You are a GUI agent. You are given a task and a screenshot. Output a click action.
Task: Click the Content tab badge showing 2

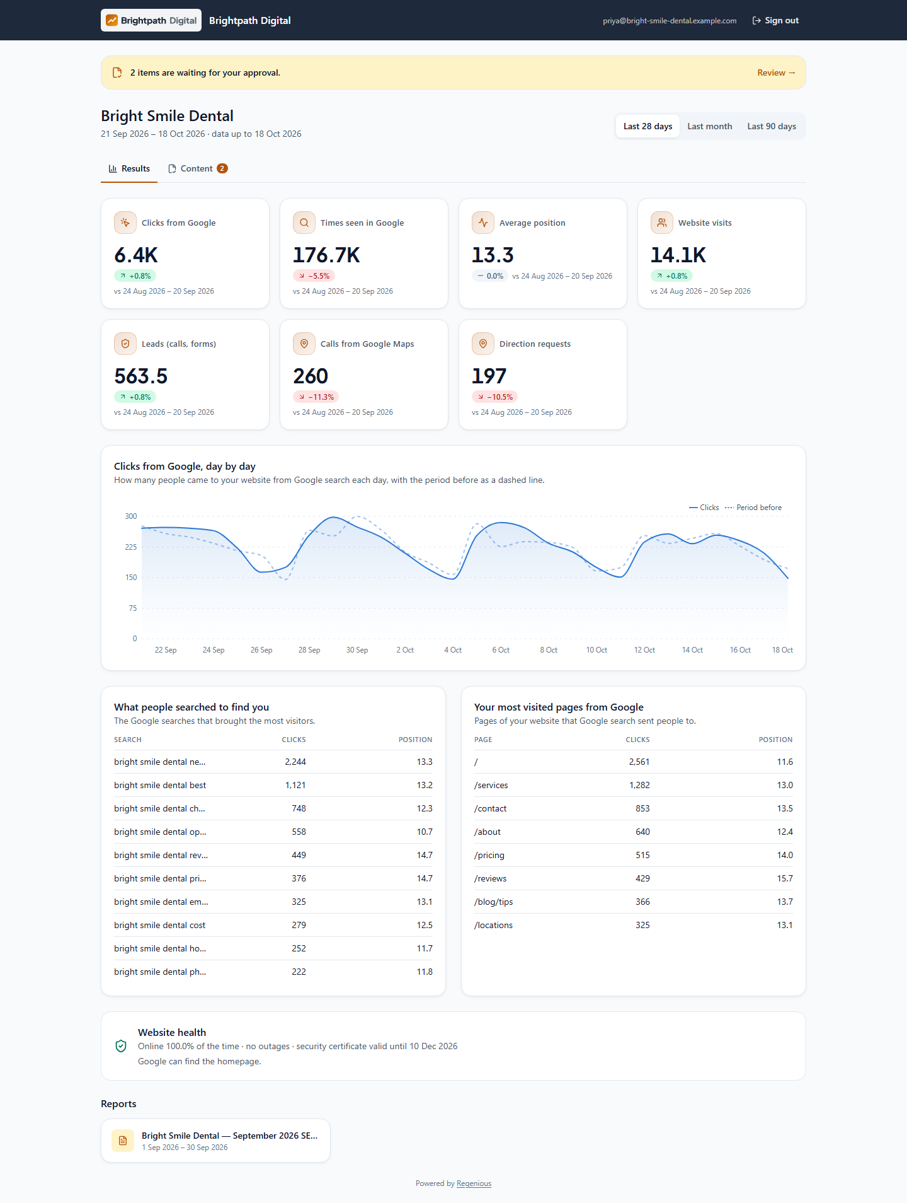222,168
